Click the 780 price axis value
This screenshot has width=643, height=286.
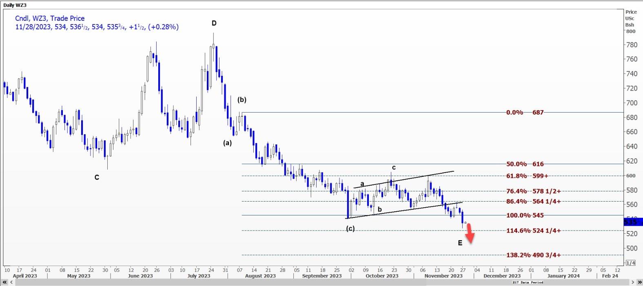click(632, 45)
